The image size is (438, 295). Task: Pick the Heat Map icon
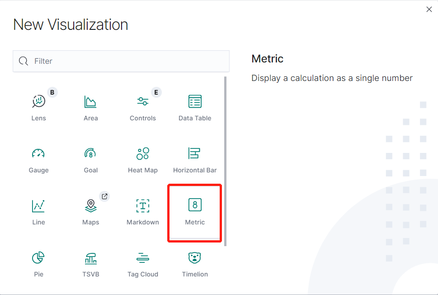pyautogui.click(x=143, y=153)
